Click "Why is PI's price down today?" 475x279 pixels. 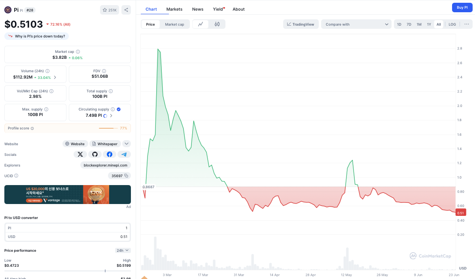(x=37, y=36)
